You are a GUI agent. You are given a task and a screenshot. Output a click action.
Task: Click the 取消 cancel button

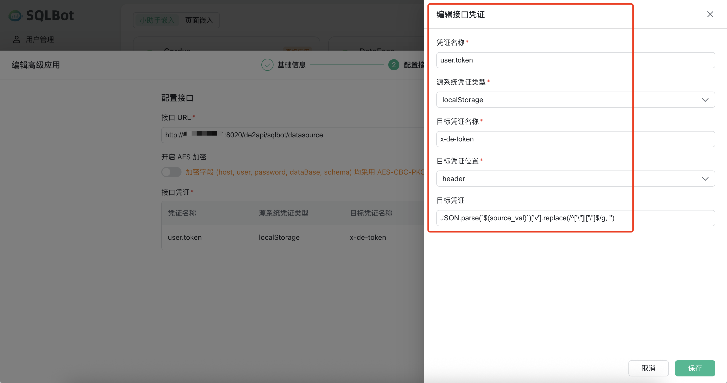point(648,368)
